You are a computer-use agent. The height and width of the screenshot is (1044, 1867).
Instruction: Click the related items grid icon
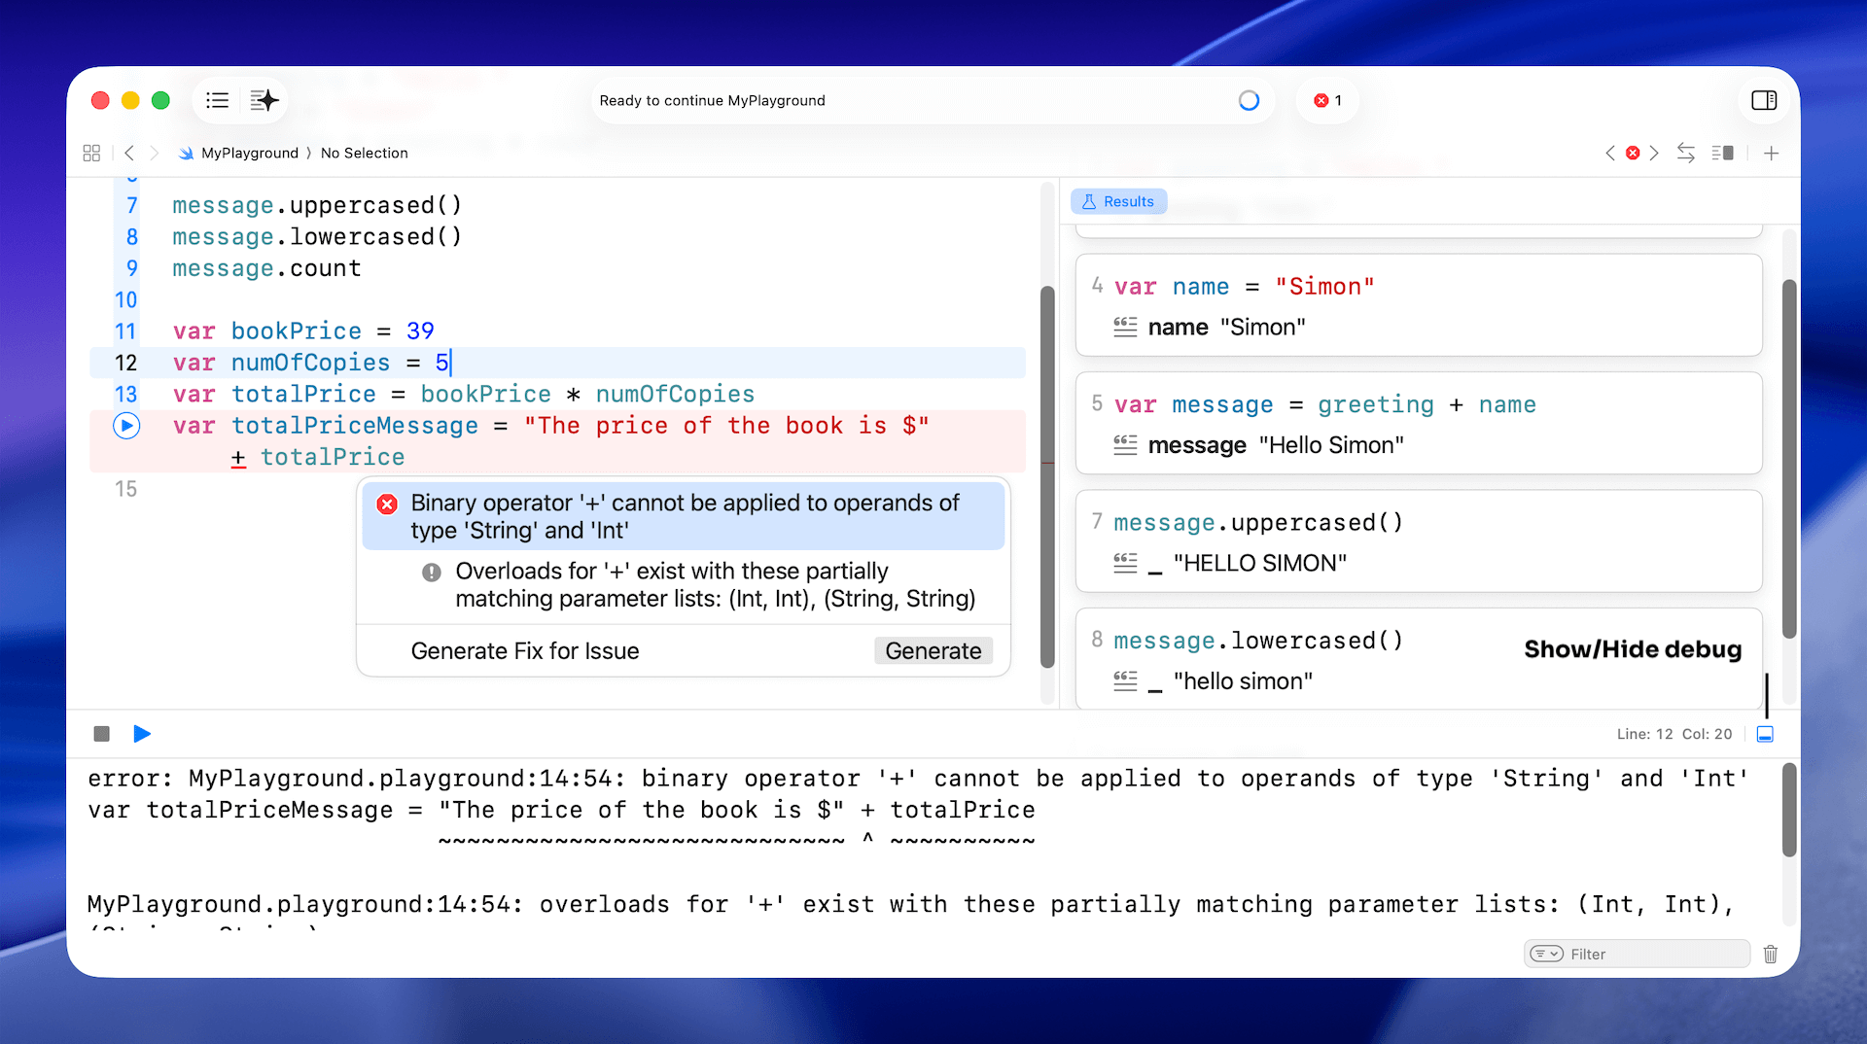(x=91, y=153)
